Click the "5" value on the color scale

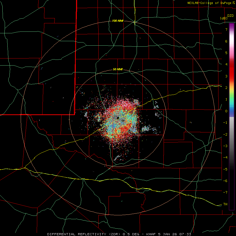(226, 53)
